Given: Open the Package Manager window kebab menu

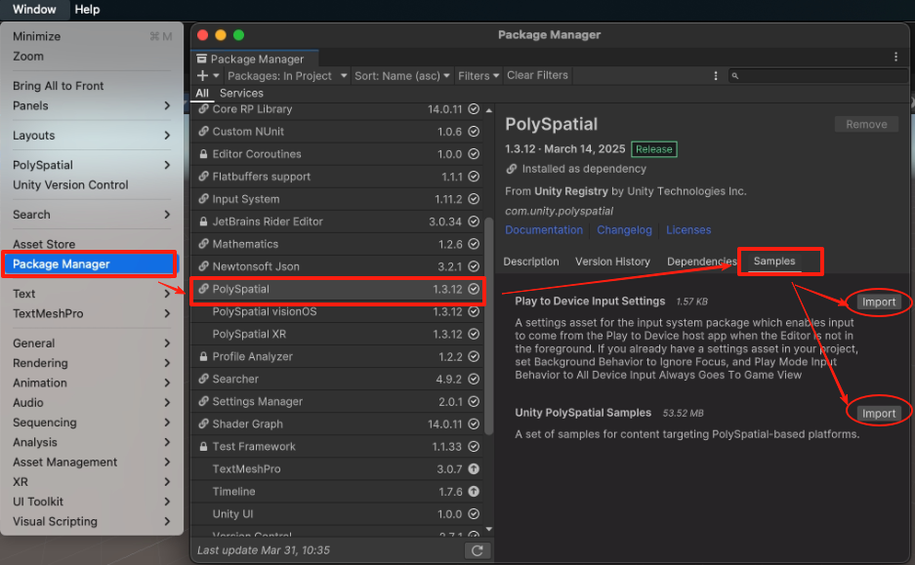Looking at the screenshot, I should tap(895, 57).
